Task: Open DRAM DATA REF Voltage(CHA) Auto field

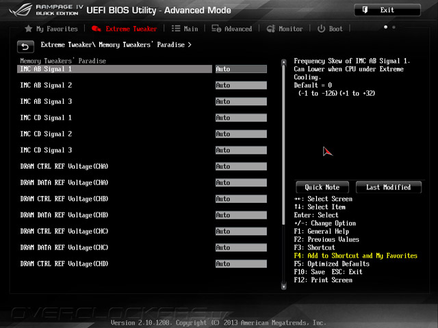Action: (x=241, y=182)
